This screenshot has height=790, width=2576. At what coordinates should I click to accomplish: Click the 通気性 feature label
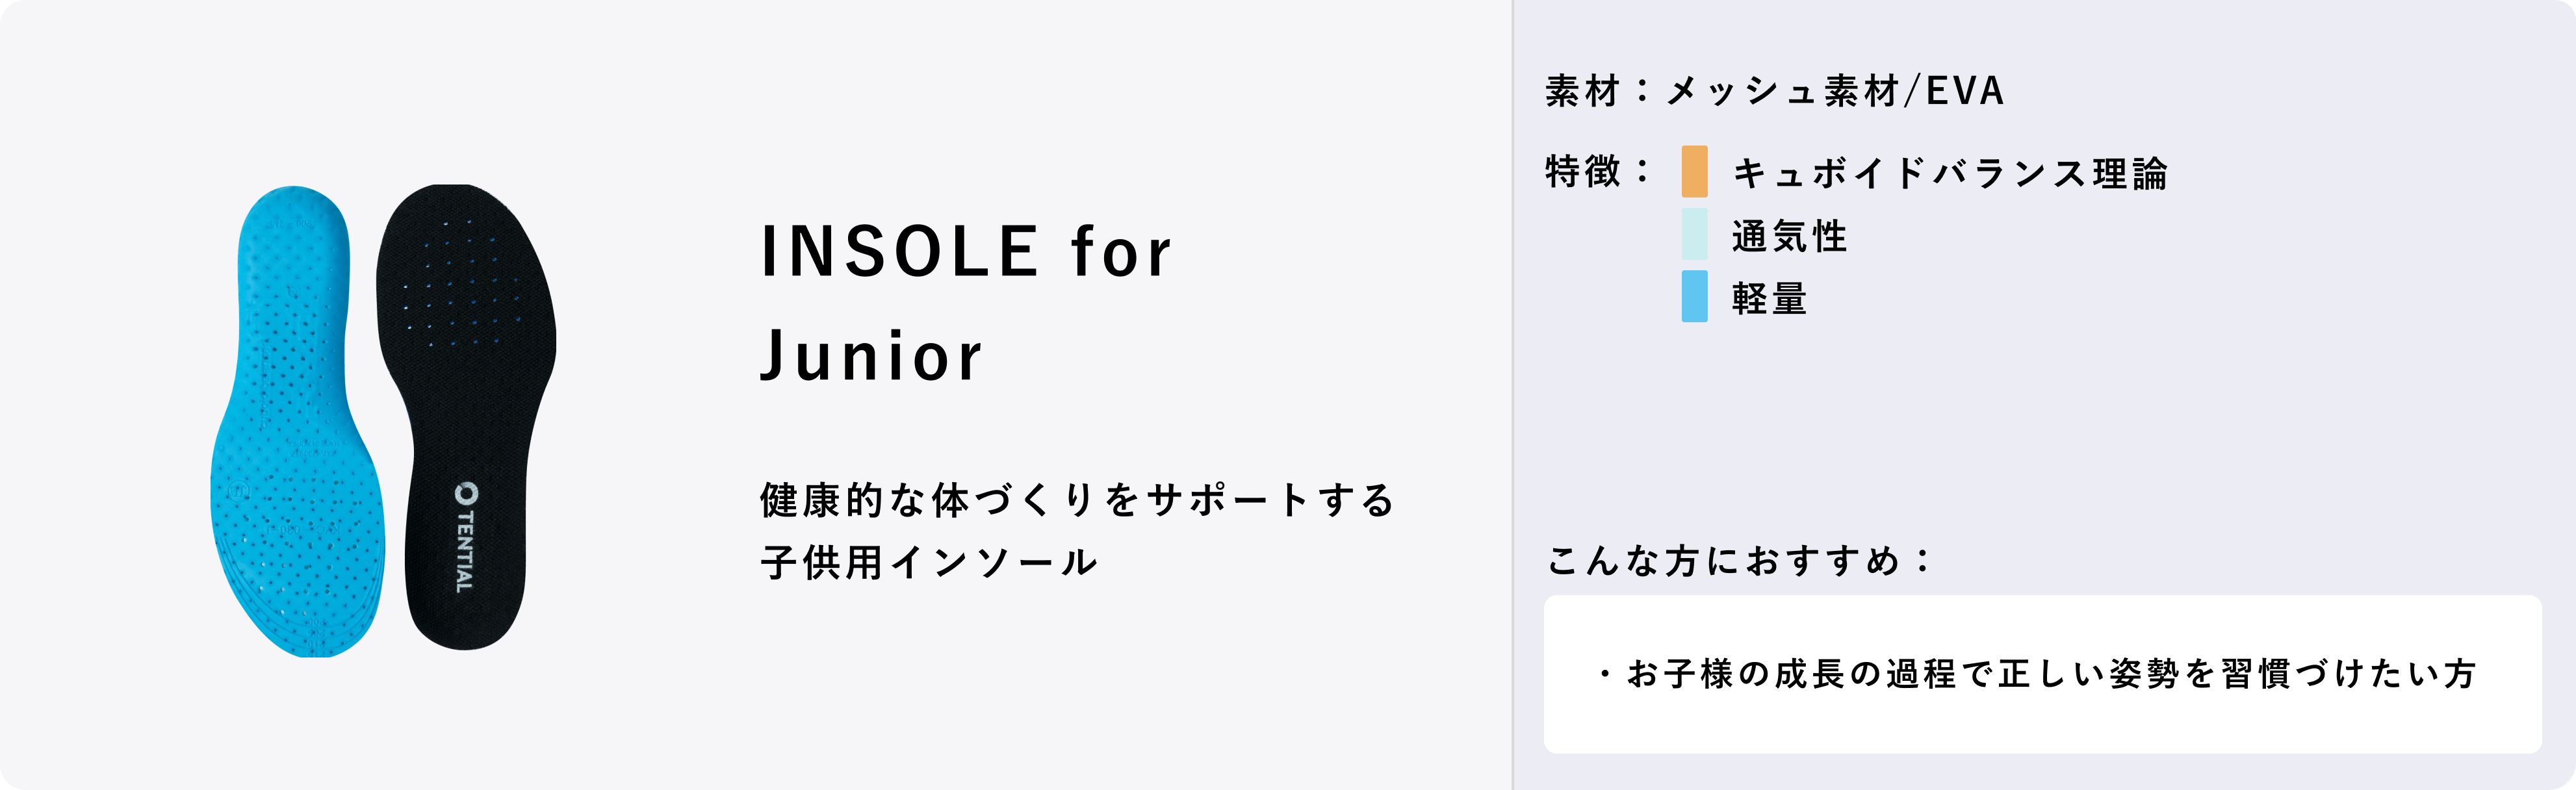[x=1789, y=236]
